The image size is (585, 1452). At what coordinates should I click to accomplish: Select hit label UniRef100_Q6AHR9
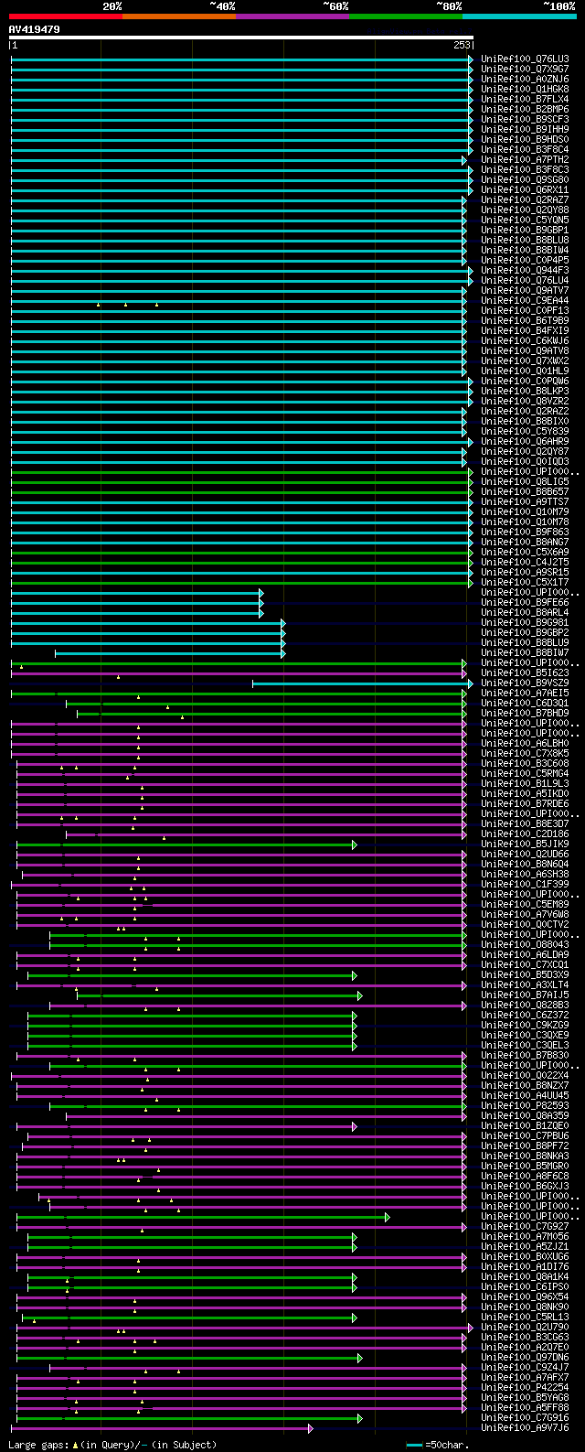[525, 442]
